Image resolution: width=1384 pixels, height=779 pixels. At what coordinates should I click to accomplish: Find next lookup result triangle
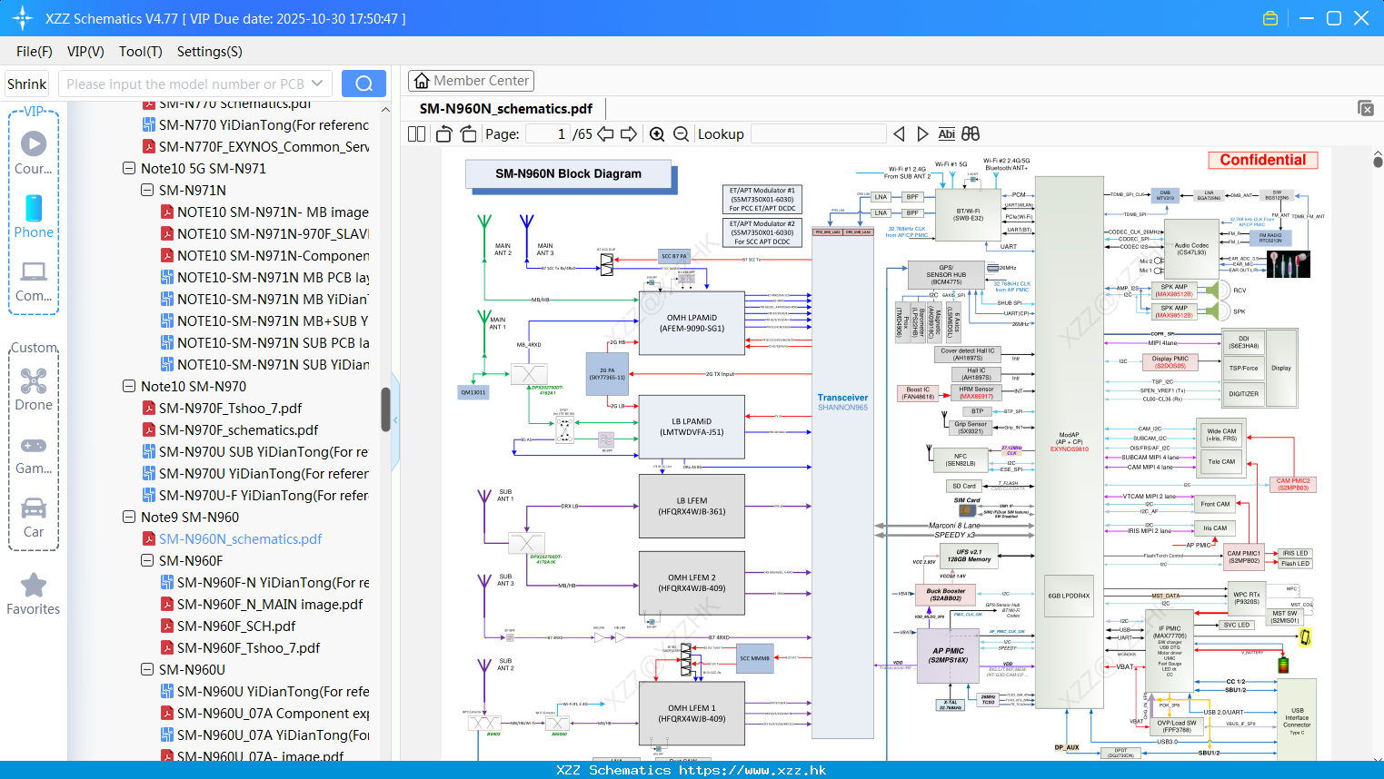point(922,134)
